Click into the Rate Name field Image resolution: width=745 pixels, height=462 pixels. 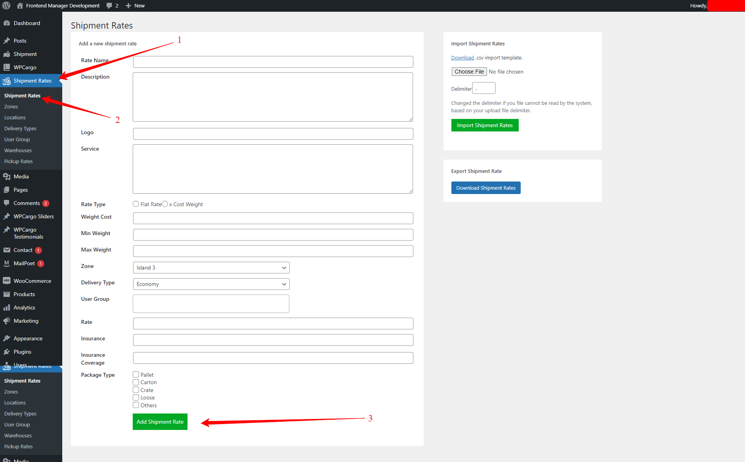[273, 62]
